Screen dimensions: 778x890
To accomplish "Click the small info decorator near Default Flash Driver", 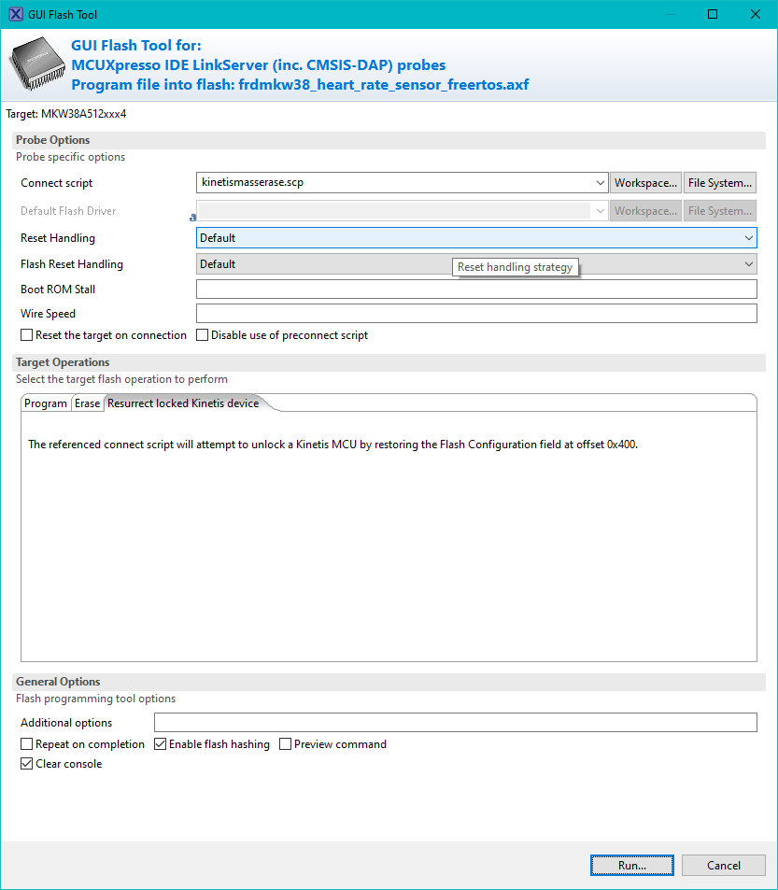I will [193, 218].
